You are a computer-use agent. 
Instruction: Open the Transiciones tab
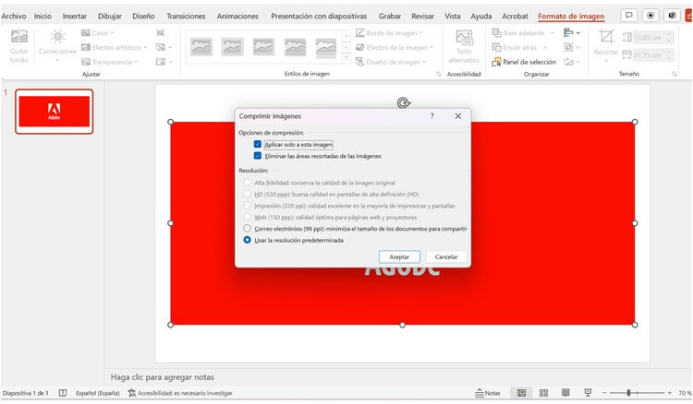pos(186,17)
